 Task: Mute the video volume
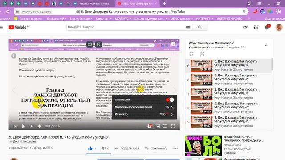pyautogui.click(x=39, y=126)
